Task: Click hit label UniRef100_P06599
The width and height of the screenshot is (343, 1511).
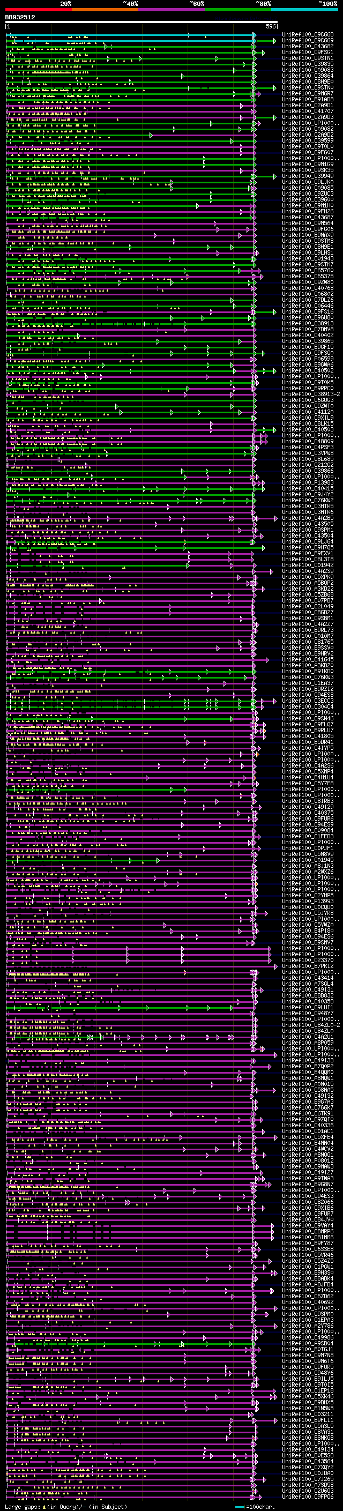Action: point(308,359)
